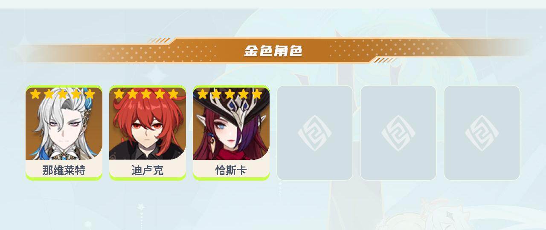Viewport: 546px width, 230px height.
Task: Click the striped ornament left of 金色角色 banner
Action: coord(158,40)
